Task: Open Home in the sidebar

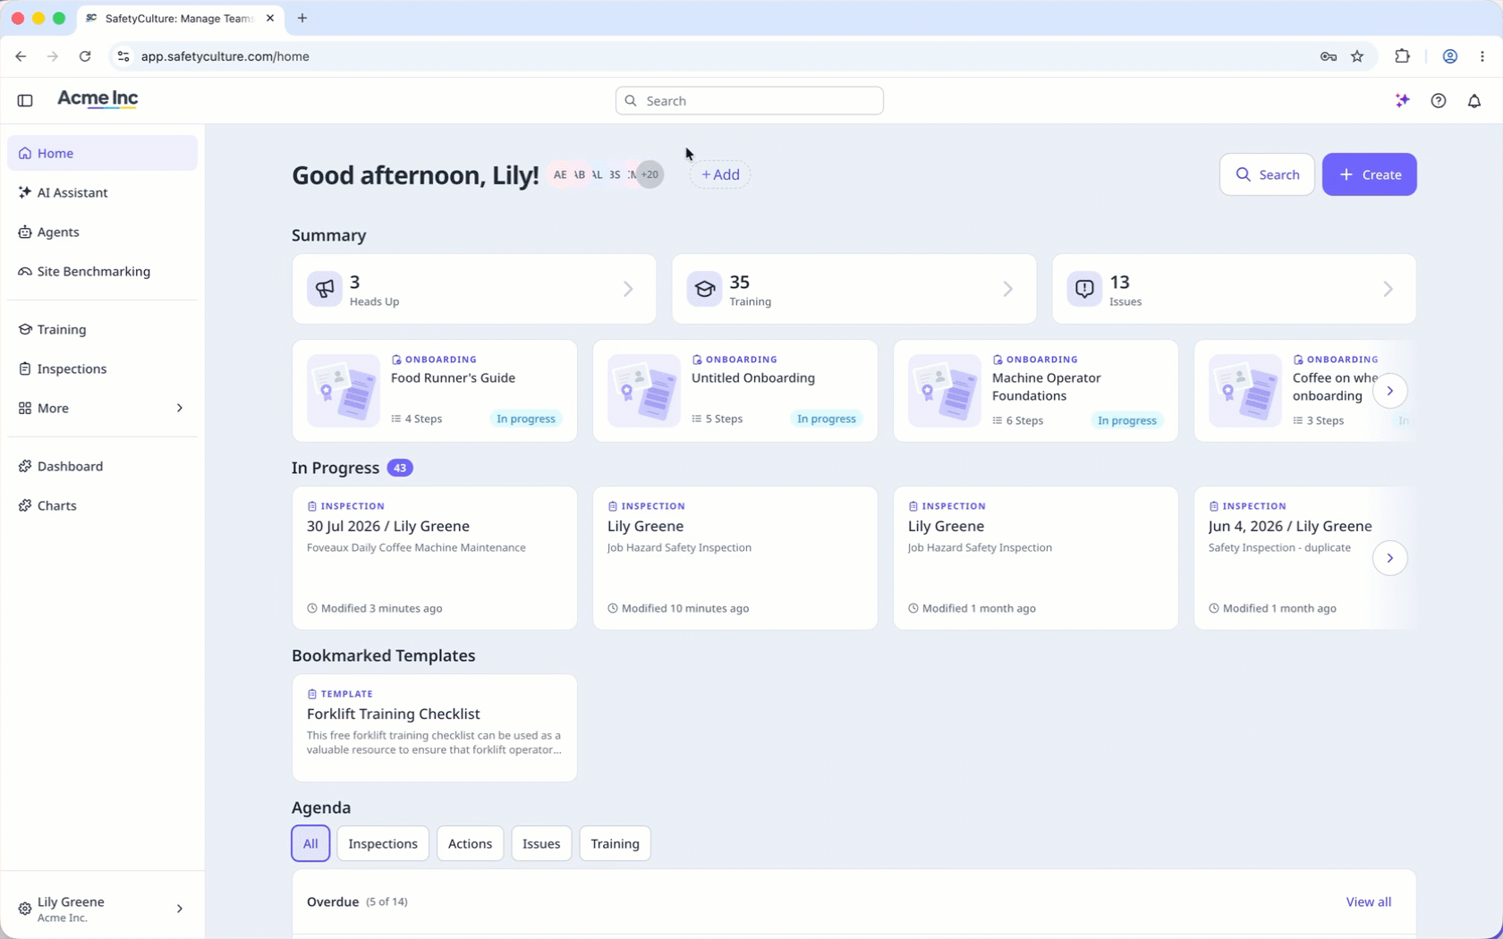Action: [x=102, y=153]
